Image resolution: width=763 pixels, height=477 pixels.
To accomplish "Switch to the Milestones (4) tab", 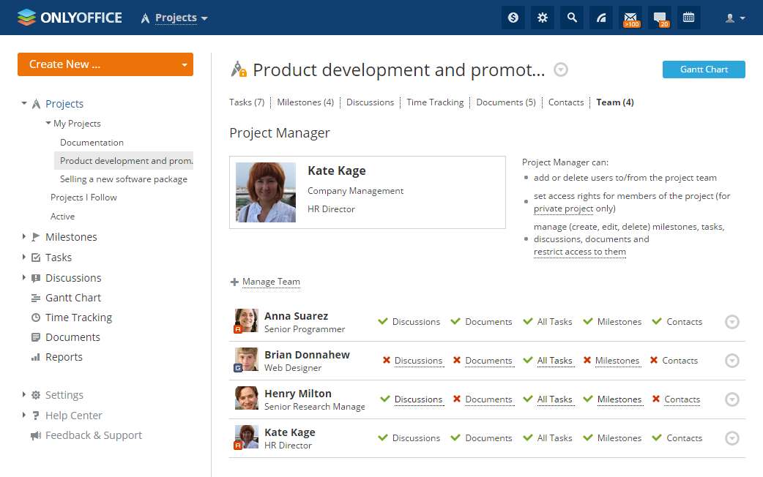I will click(305, 102).
